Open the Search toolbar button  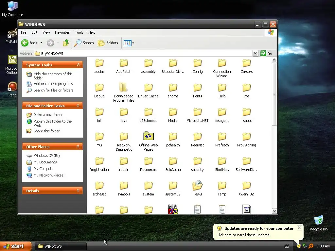point(84,43)
